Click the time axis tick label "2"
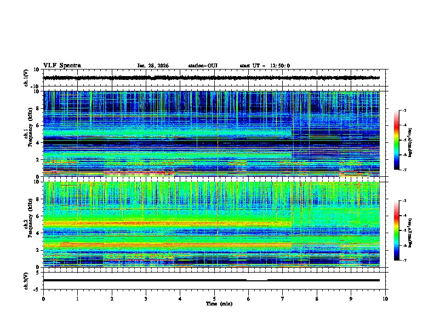The image size is (434, 335). tap(112, 299)
